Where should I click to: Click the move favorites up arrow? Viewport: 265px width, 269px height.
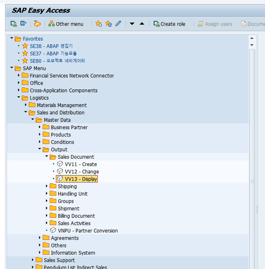142,24
